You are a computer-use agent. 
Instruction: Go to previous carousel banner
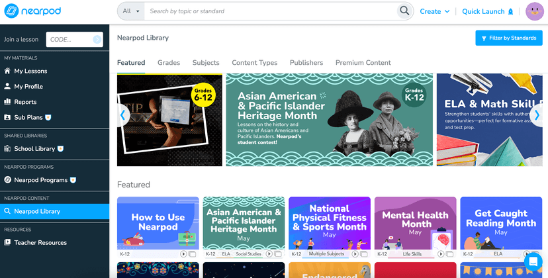[122, 115]
